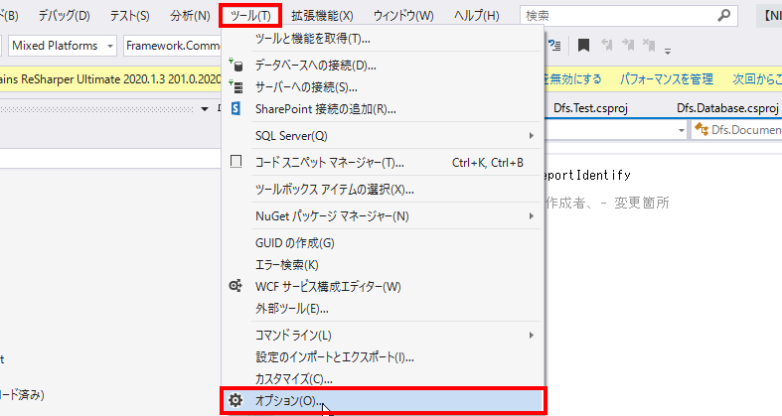Click the SharePoint icon in menu
Viewport: 782px width, 416px height.
235,108
